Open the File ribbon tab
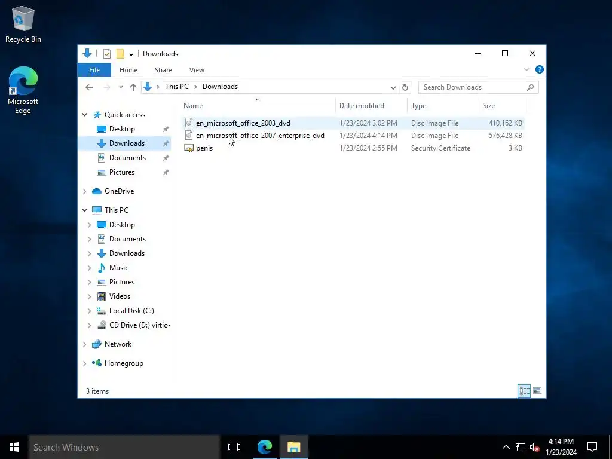 (x=94, y=70)
